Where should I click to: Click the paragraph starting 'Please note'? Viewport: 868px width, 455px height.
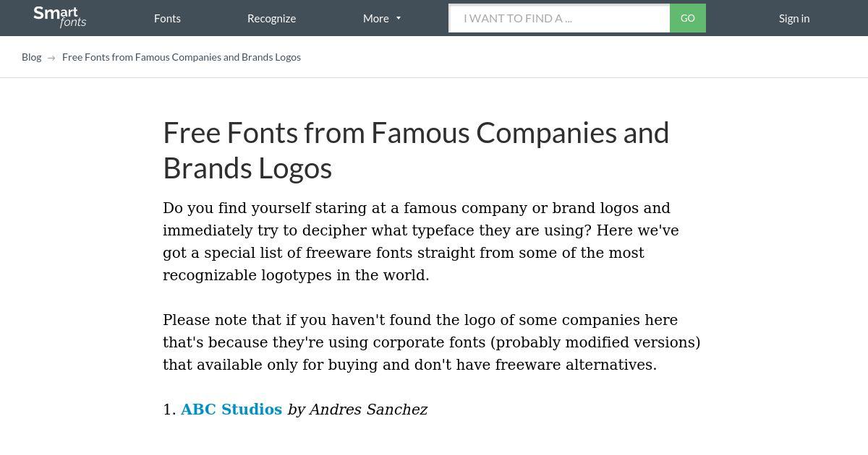(431, 342)
